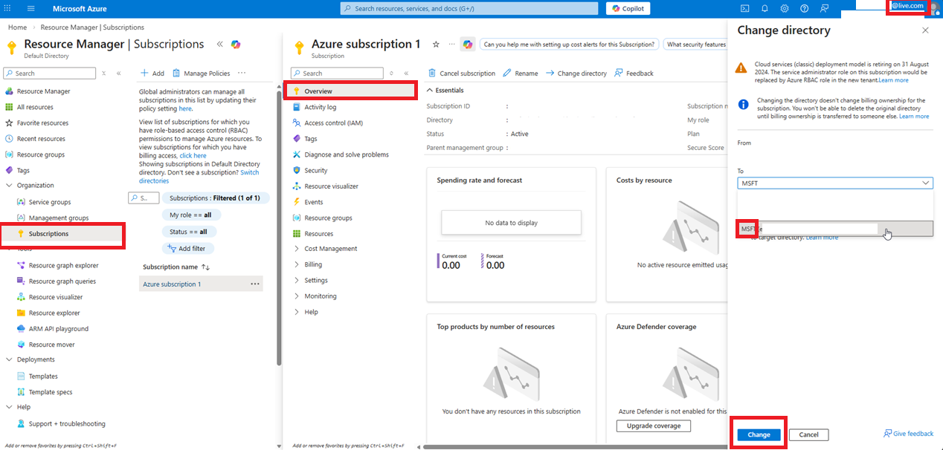Open Security in subscription menu
943x450 pixels.
[x=316, y=170]
